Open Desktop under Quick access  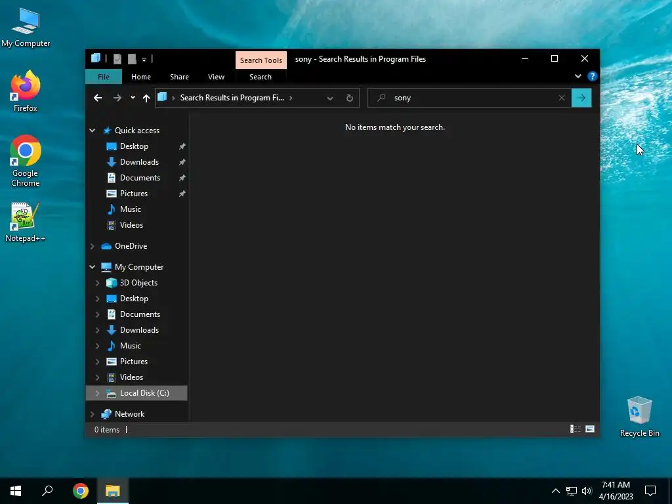[x=134, y=146]
